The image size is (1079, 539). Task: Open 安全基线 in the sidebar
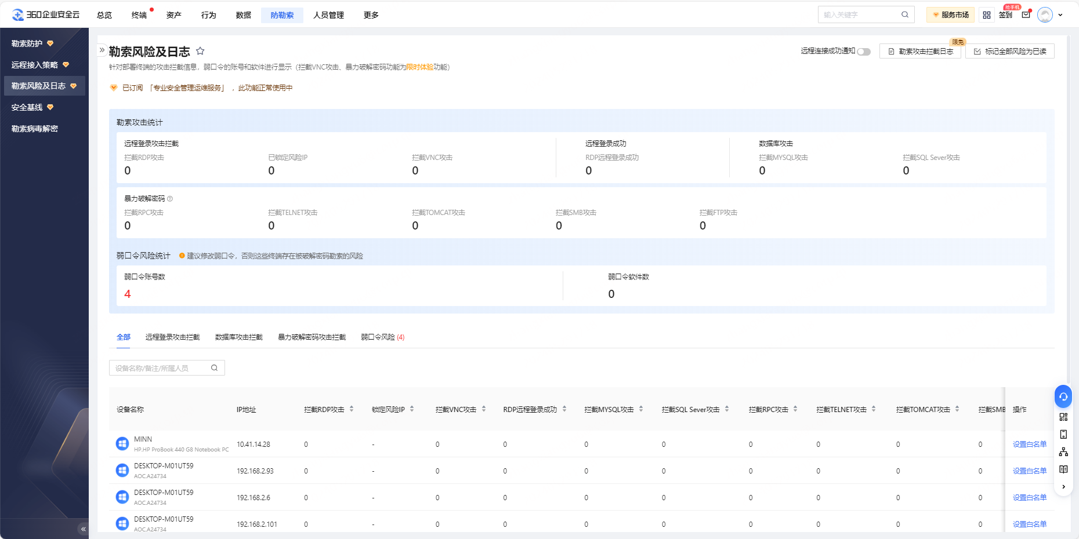[27, 107]
